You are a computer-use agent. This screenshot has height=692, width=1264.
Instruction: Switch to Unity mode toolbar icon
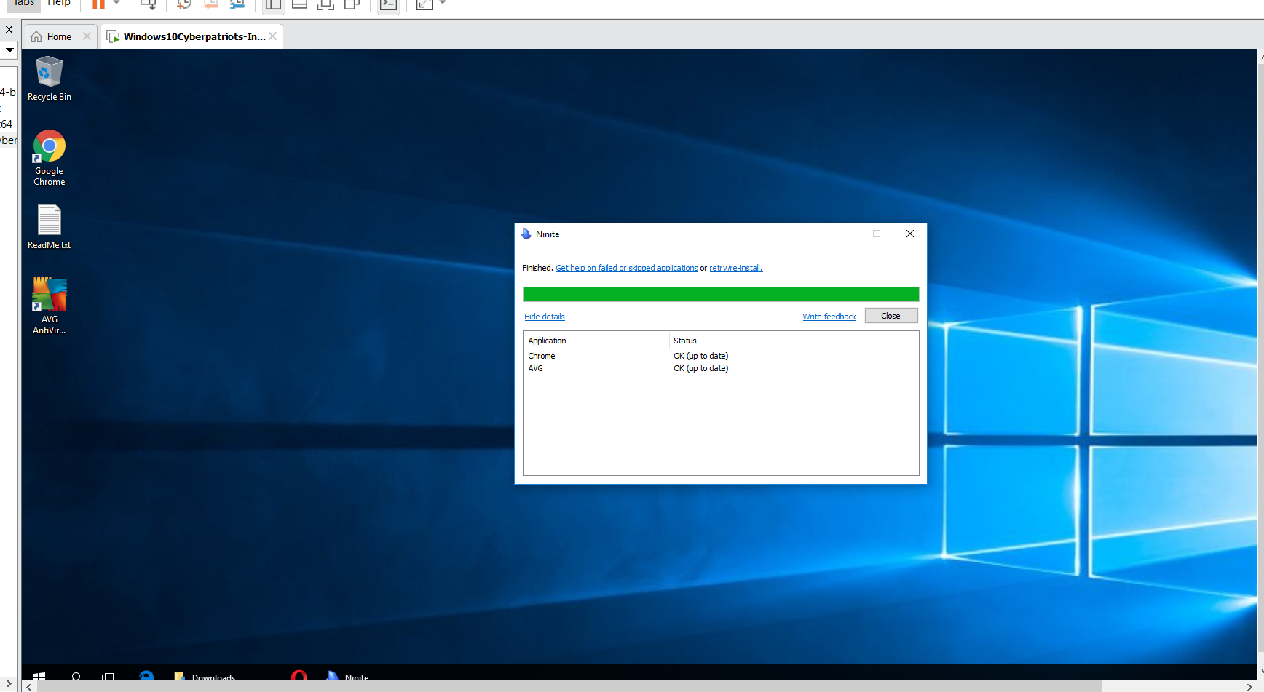click(x=352, y=4)
